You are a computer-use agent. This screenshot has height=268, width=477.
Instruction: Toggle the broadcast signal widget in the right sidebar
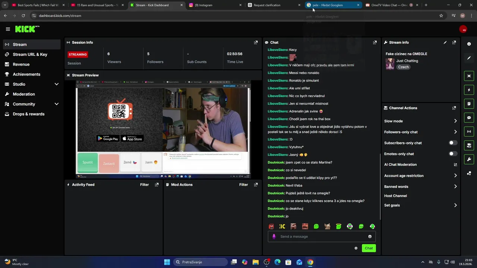(469, 131)
